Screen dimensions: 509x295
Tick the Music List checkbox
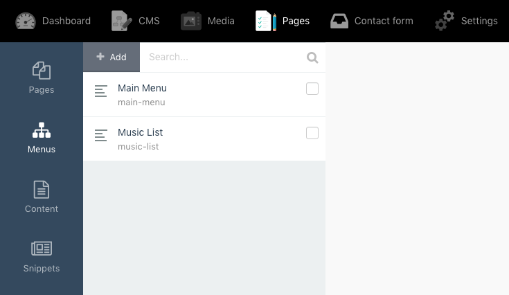pos(312,133)
